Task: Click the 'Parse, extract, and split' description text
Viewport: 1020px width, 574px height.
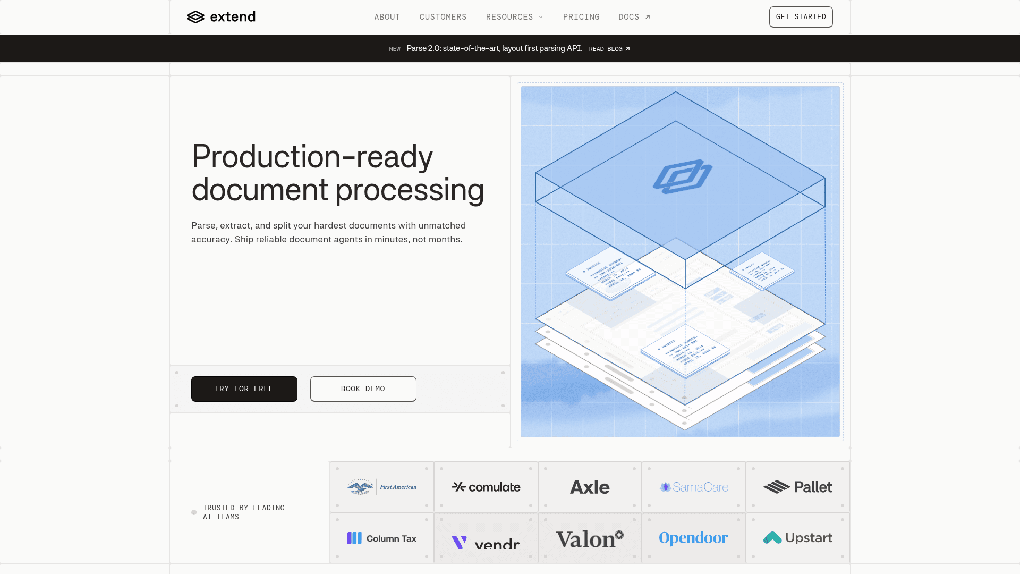Action: 328,232
